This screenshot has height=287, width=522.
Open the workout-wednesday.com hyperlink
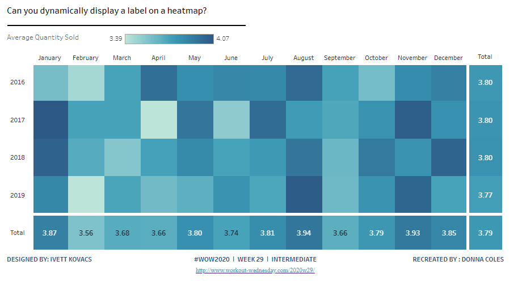pos(255,271)
